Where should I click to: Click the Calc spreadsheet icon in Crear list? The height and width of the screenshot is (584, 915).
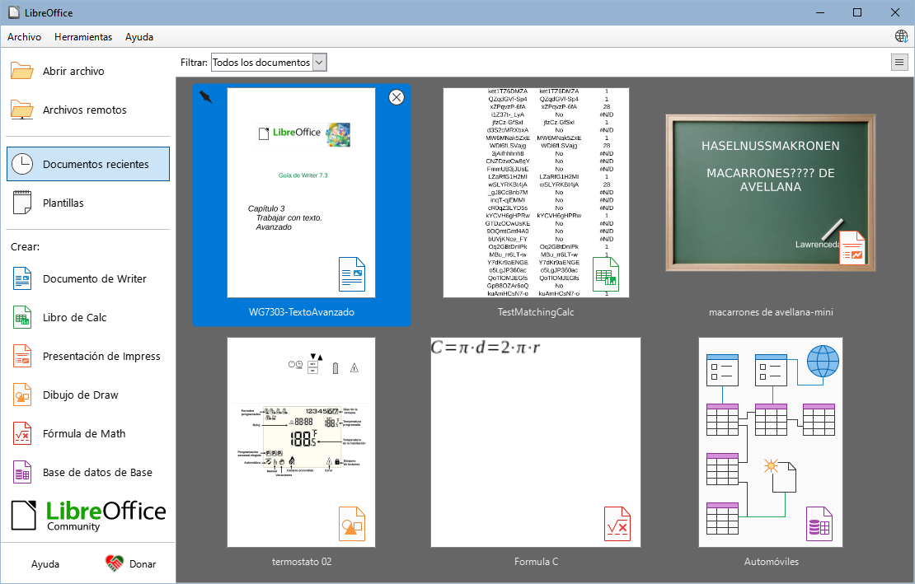click(x=22, y=317)
